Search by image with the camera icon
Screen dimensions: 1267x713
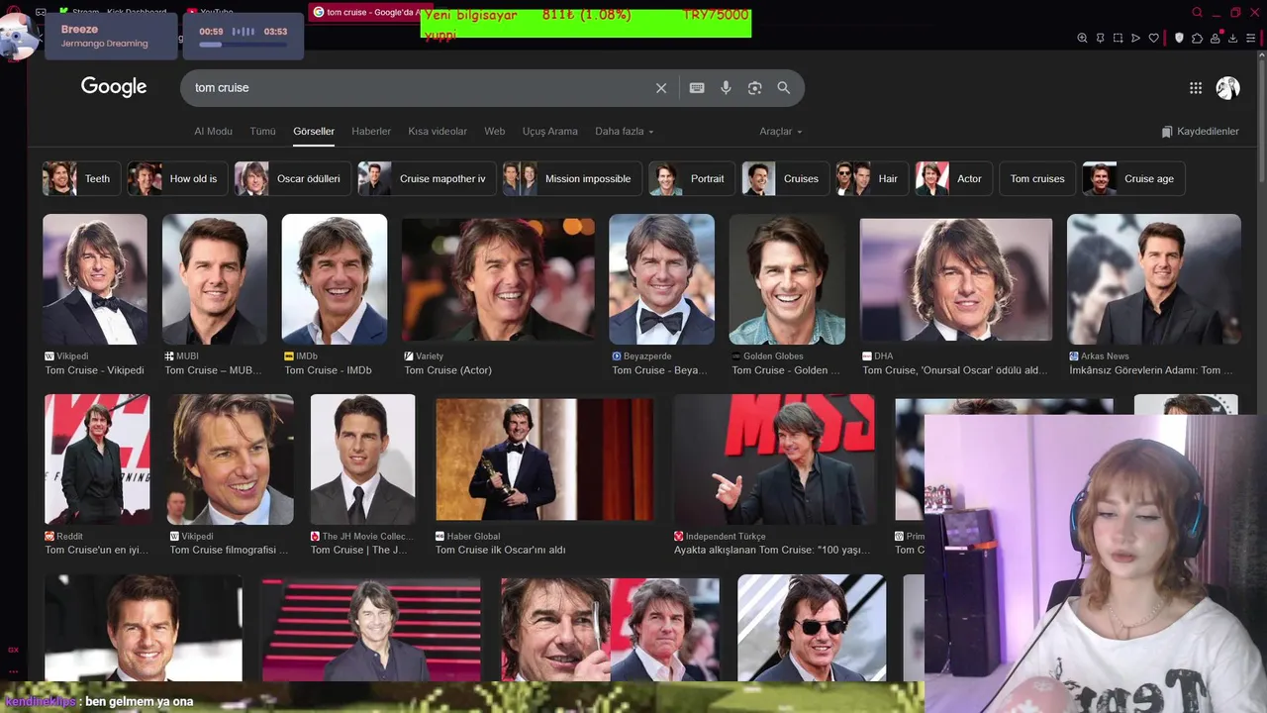coord(754,88)
